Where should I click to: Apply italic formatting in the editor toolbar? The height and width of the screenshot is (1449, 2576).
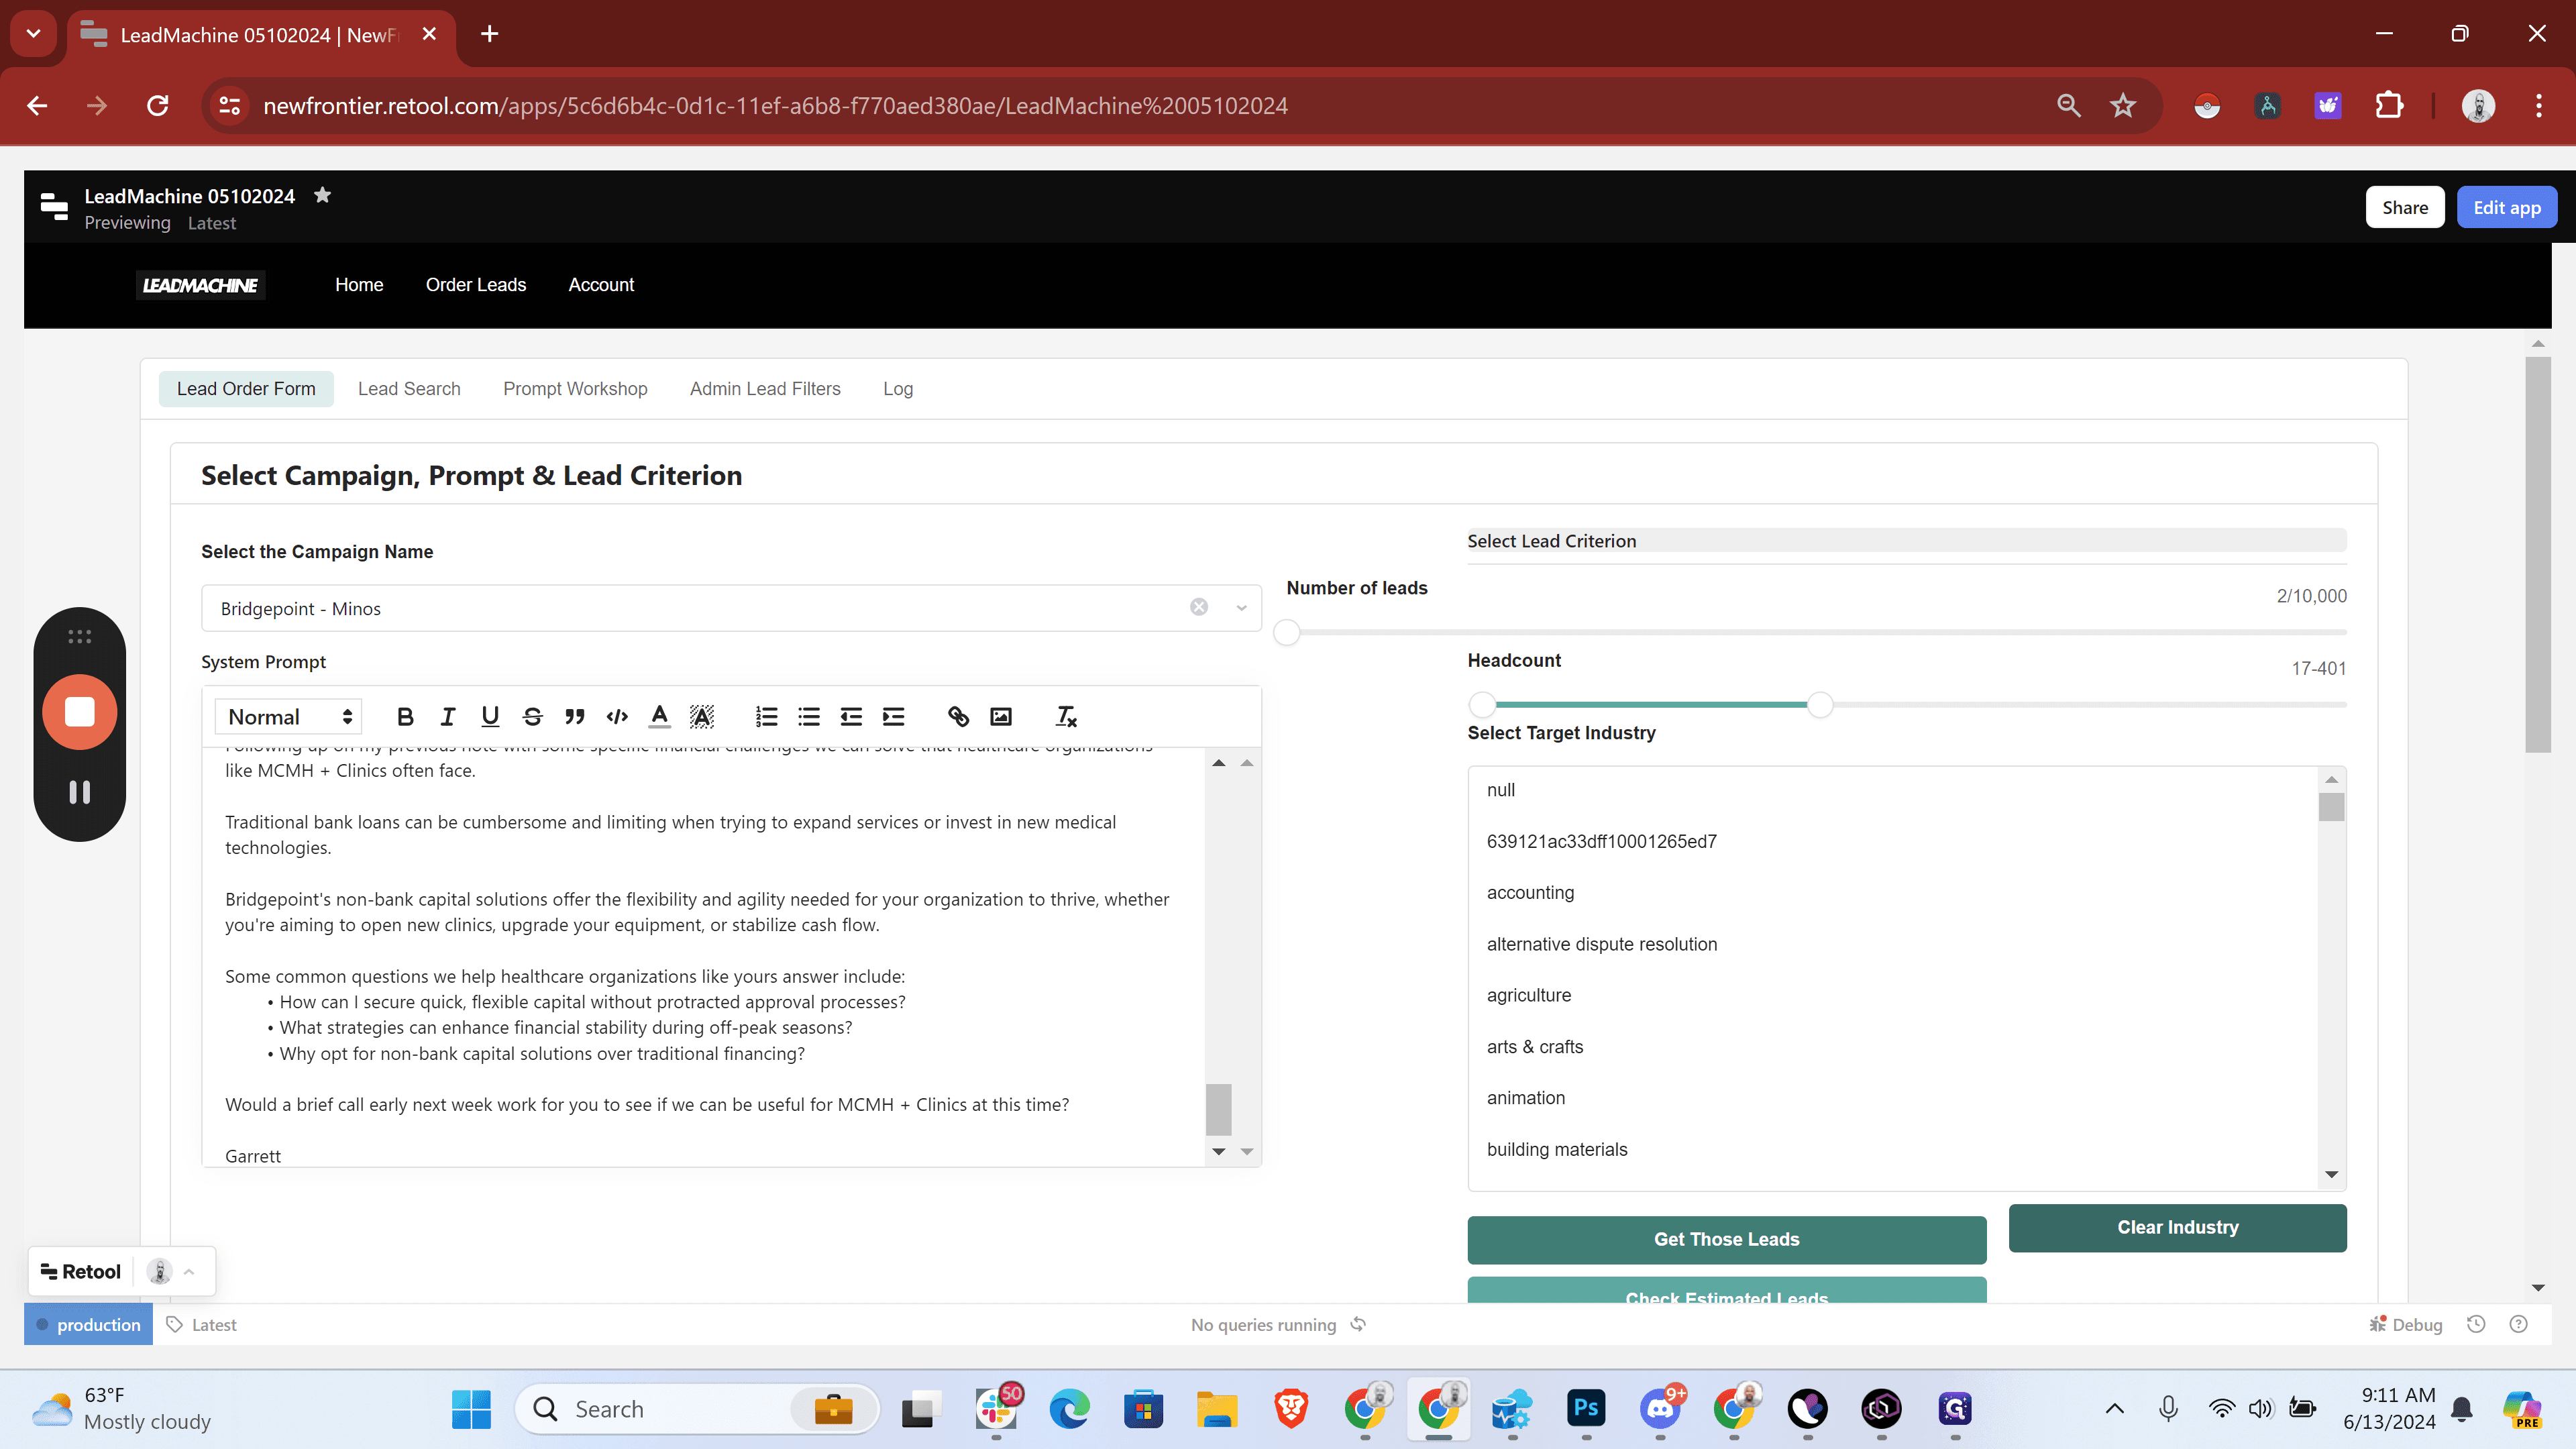pos(447,716)
